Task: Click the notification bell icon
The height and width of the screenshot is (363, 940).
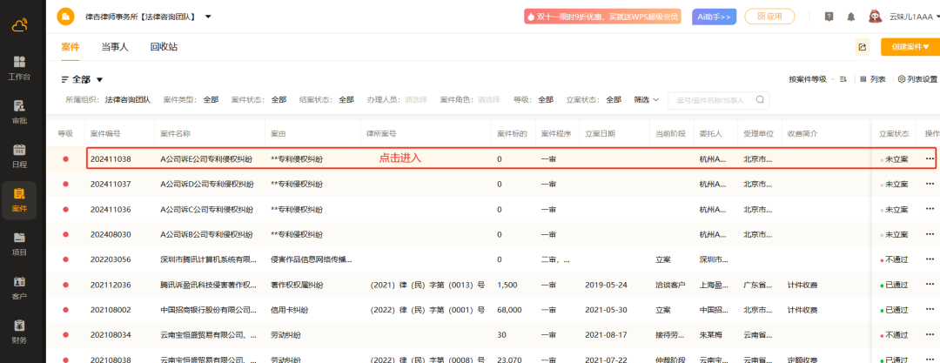Action: click(849, 17)
